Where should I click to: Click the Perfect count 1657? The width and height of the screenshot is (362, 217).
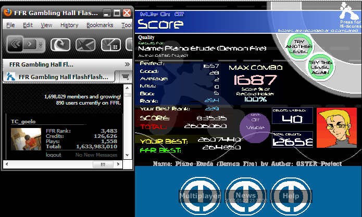[x=211, y=66]
